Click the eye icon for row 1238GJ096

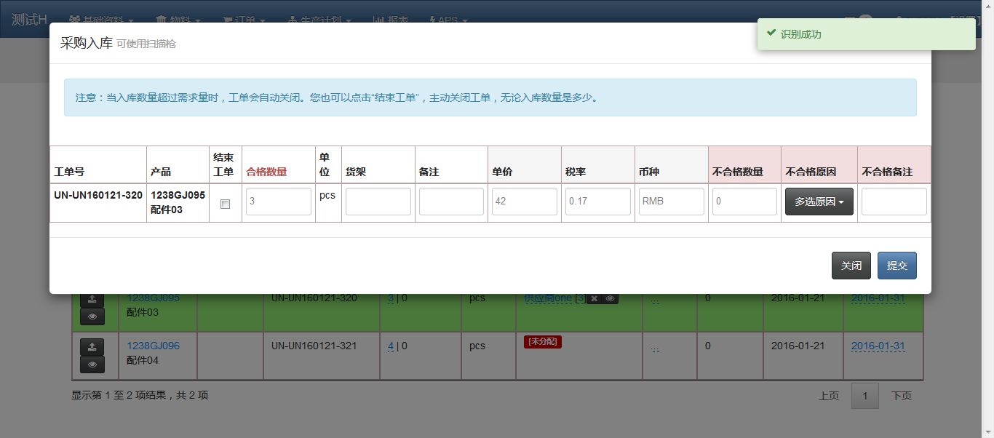92,365
